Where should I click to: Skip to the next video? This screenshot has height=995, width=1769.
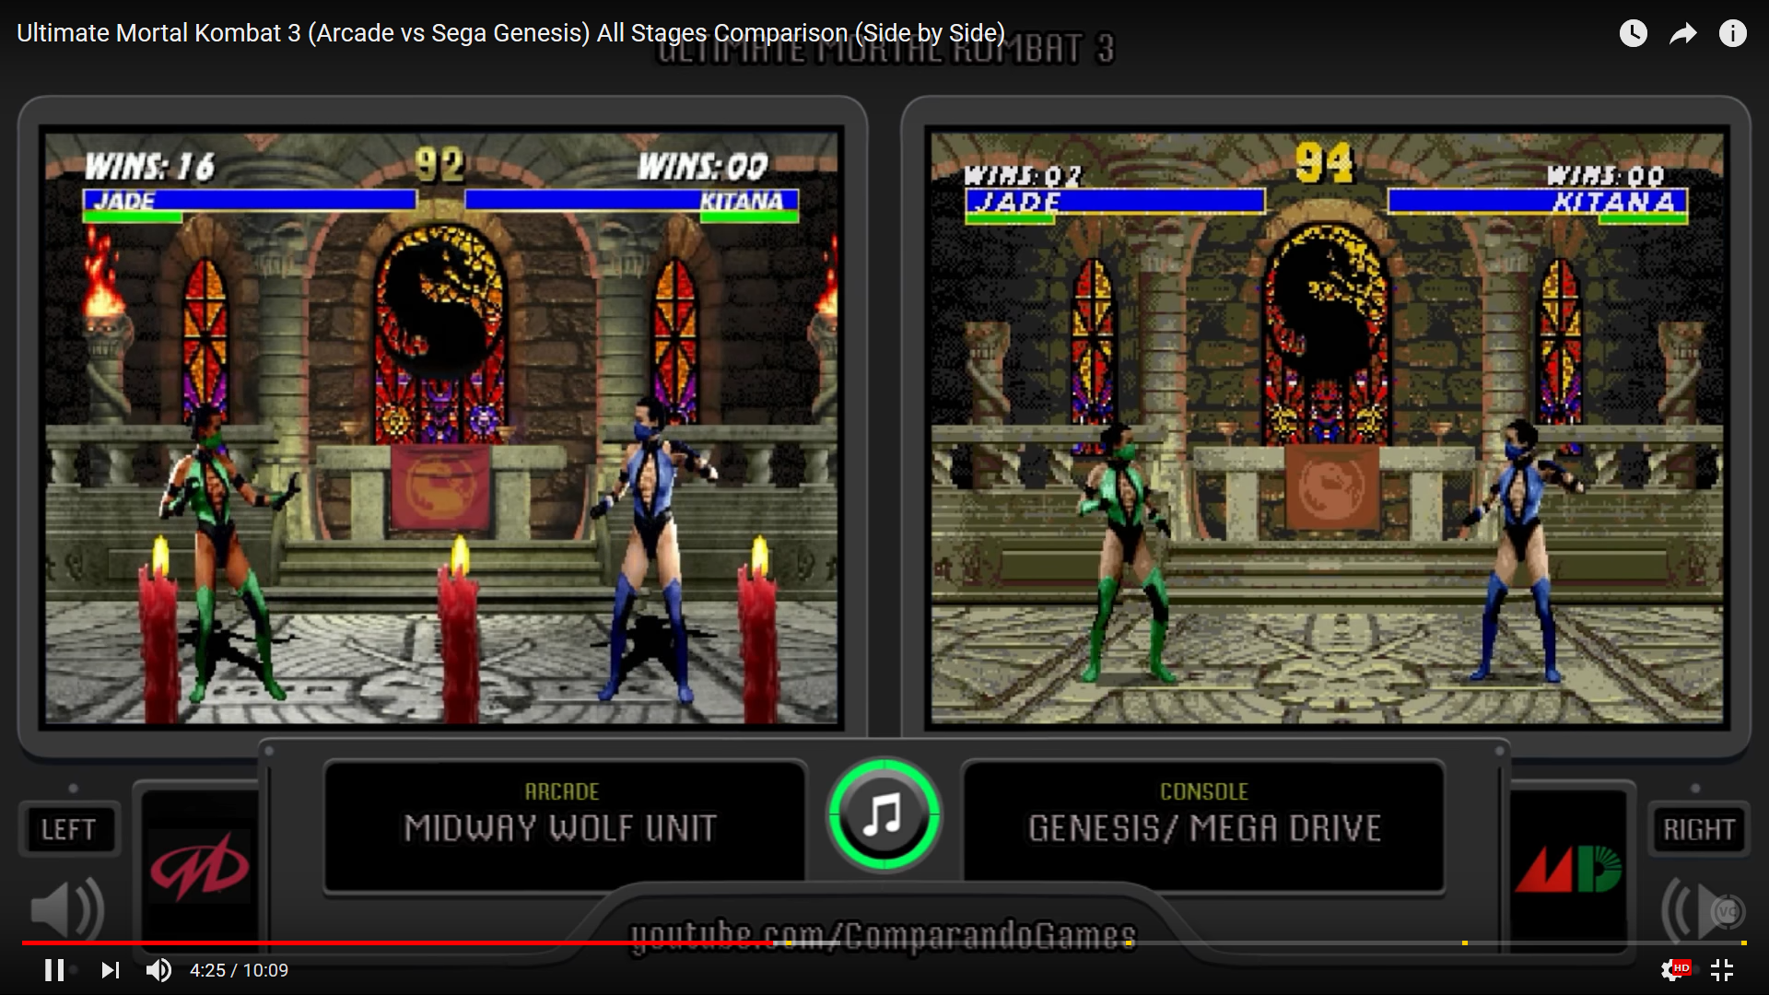pyautogui.click(x=110, y=970)
